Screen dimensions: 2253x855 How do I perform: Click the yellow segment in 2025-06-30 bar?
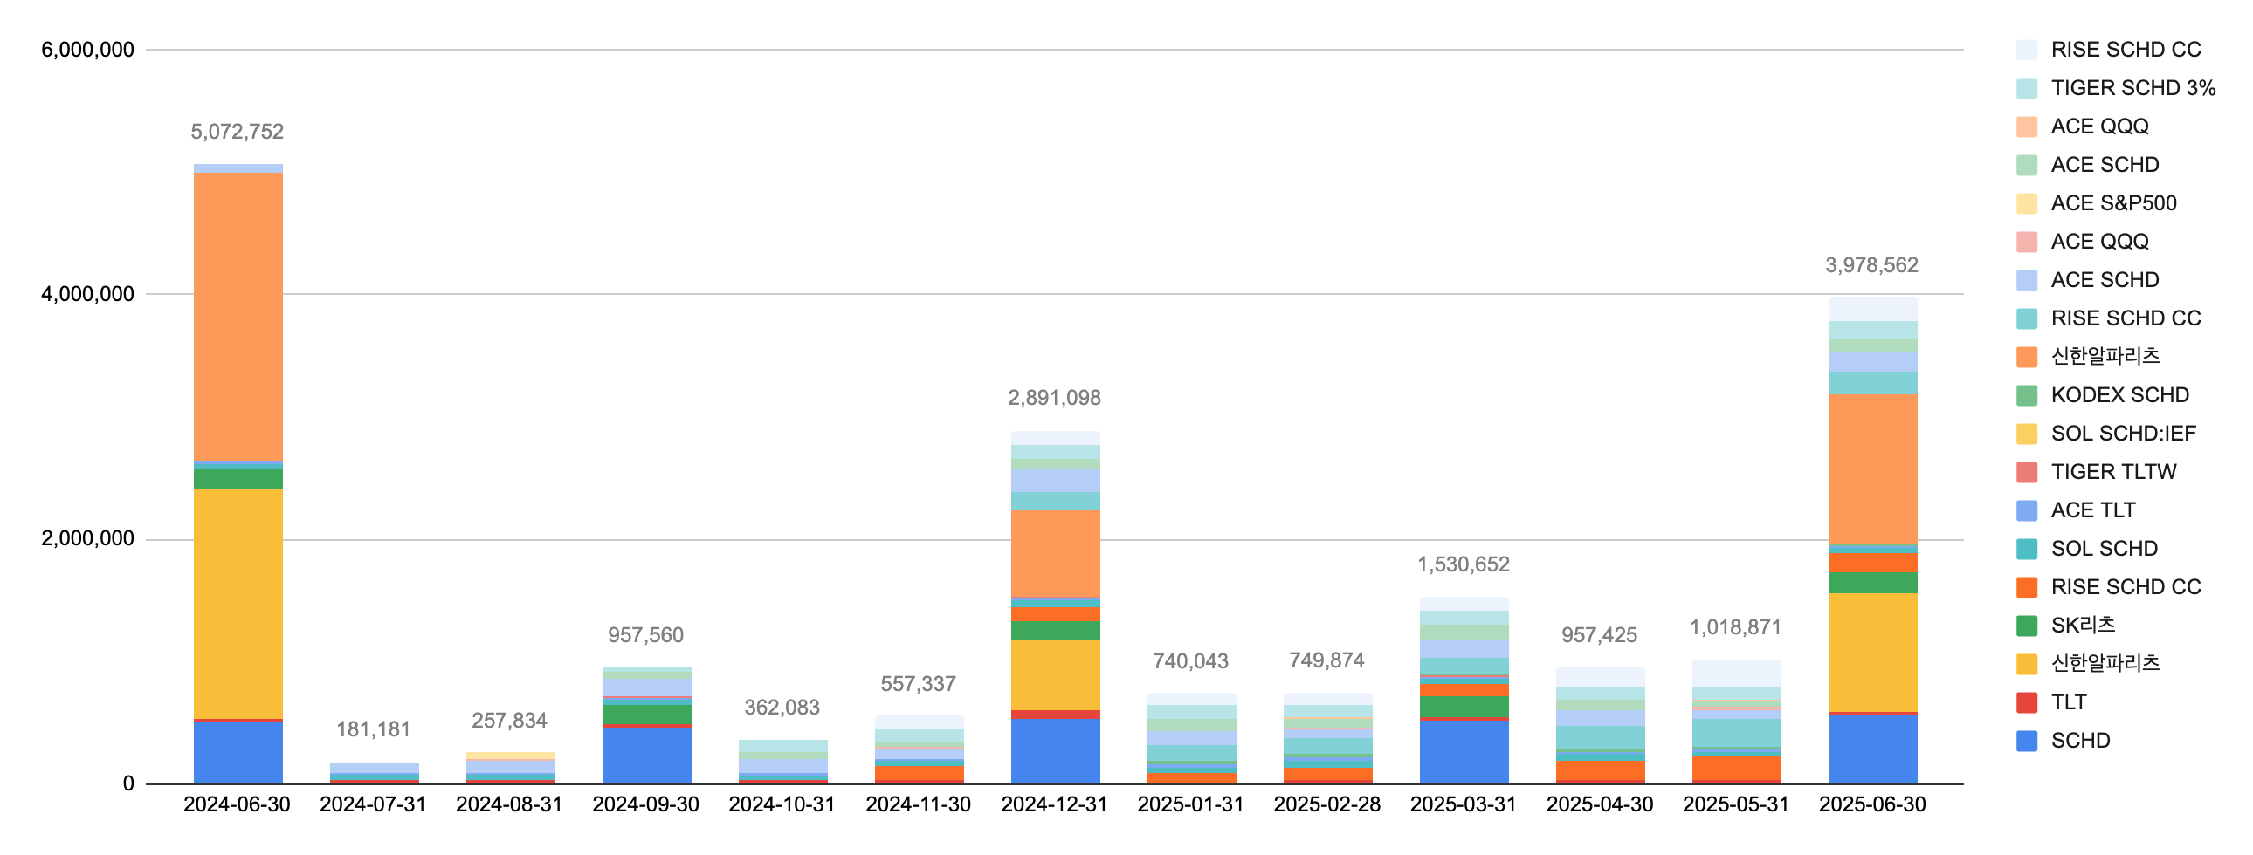[x=1871, y=652]
